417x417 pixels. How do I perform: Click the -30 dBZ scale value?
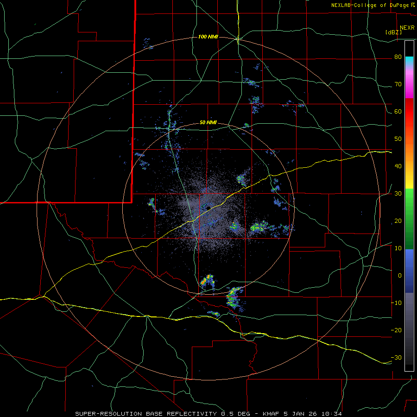pyautogui.click(x=396, y=358)
